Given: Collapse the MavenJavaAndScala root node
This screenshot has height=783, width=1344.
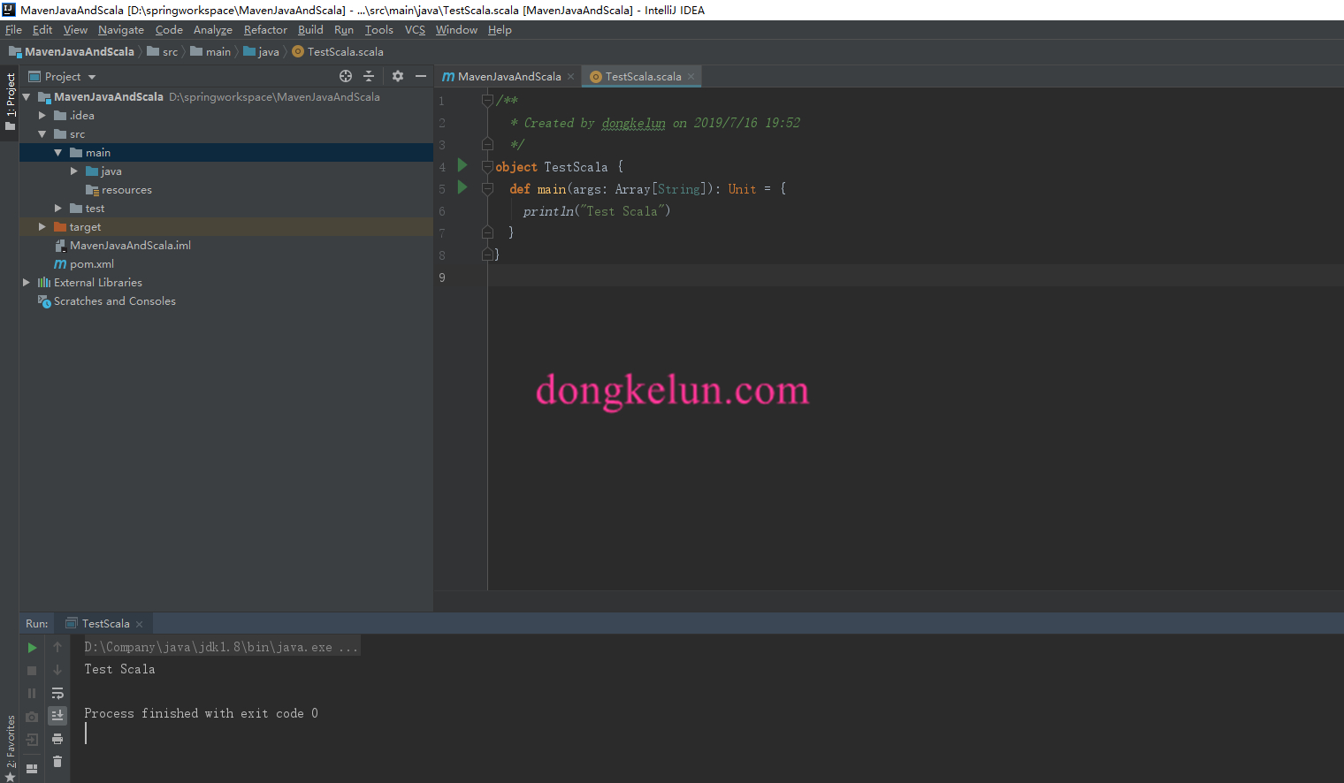Looking at the screenshot, I should (27, 97).
